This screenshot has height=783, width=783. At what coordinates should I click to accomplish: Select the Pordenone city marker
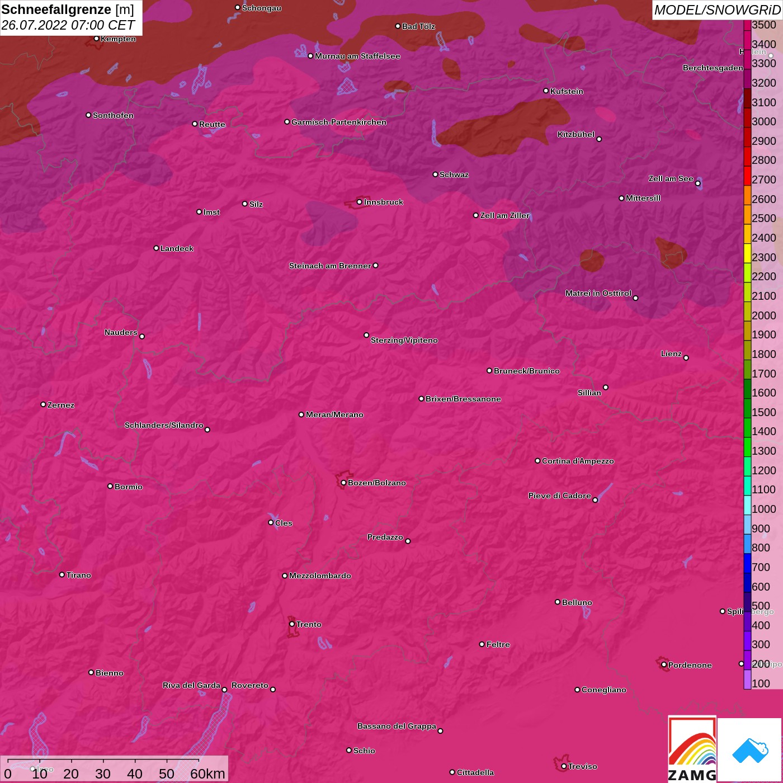[664, 665]
